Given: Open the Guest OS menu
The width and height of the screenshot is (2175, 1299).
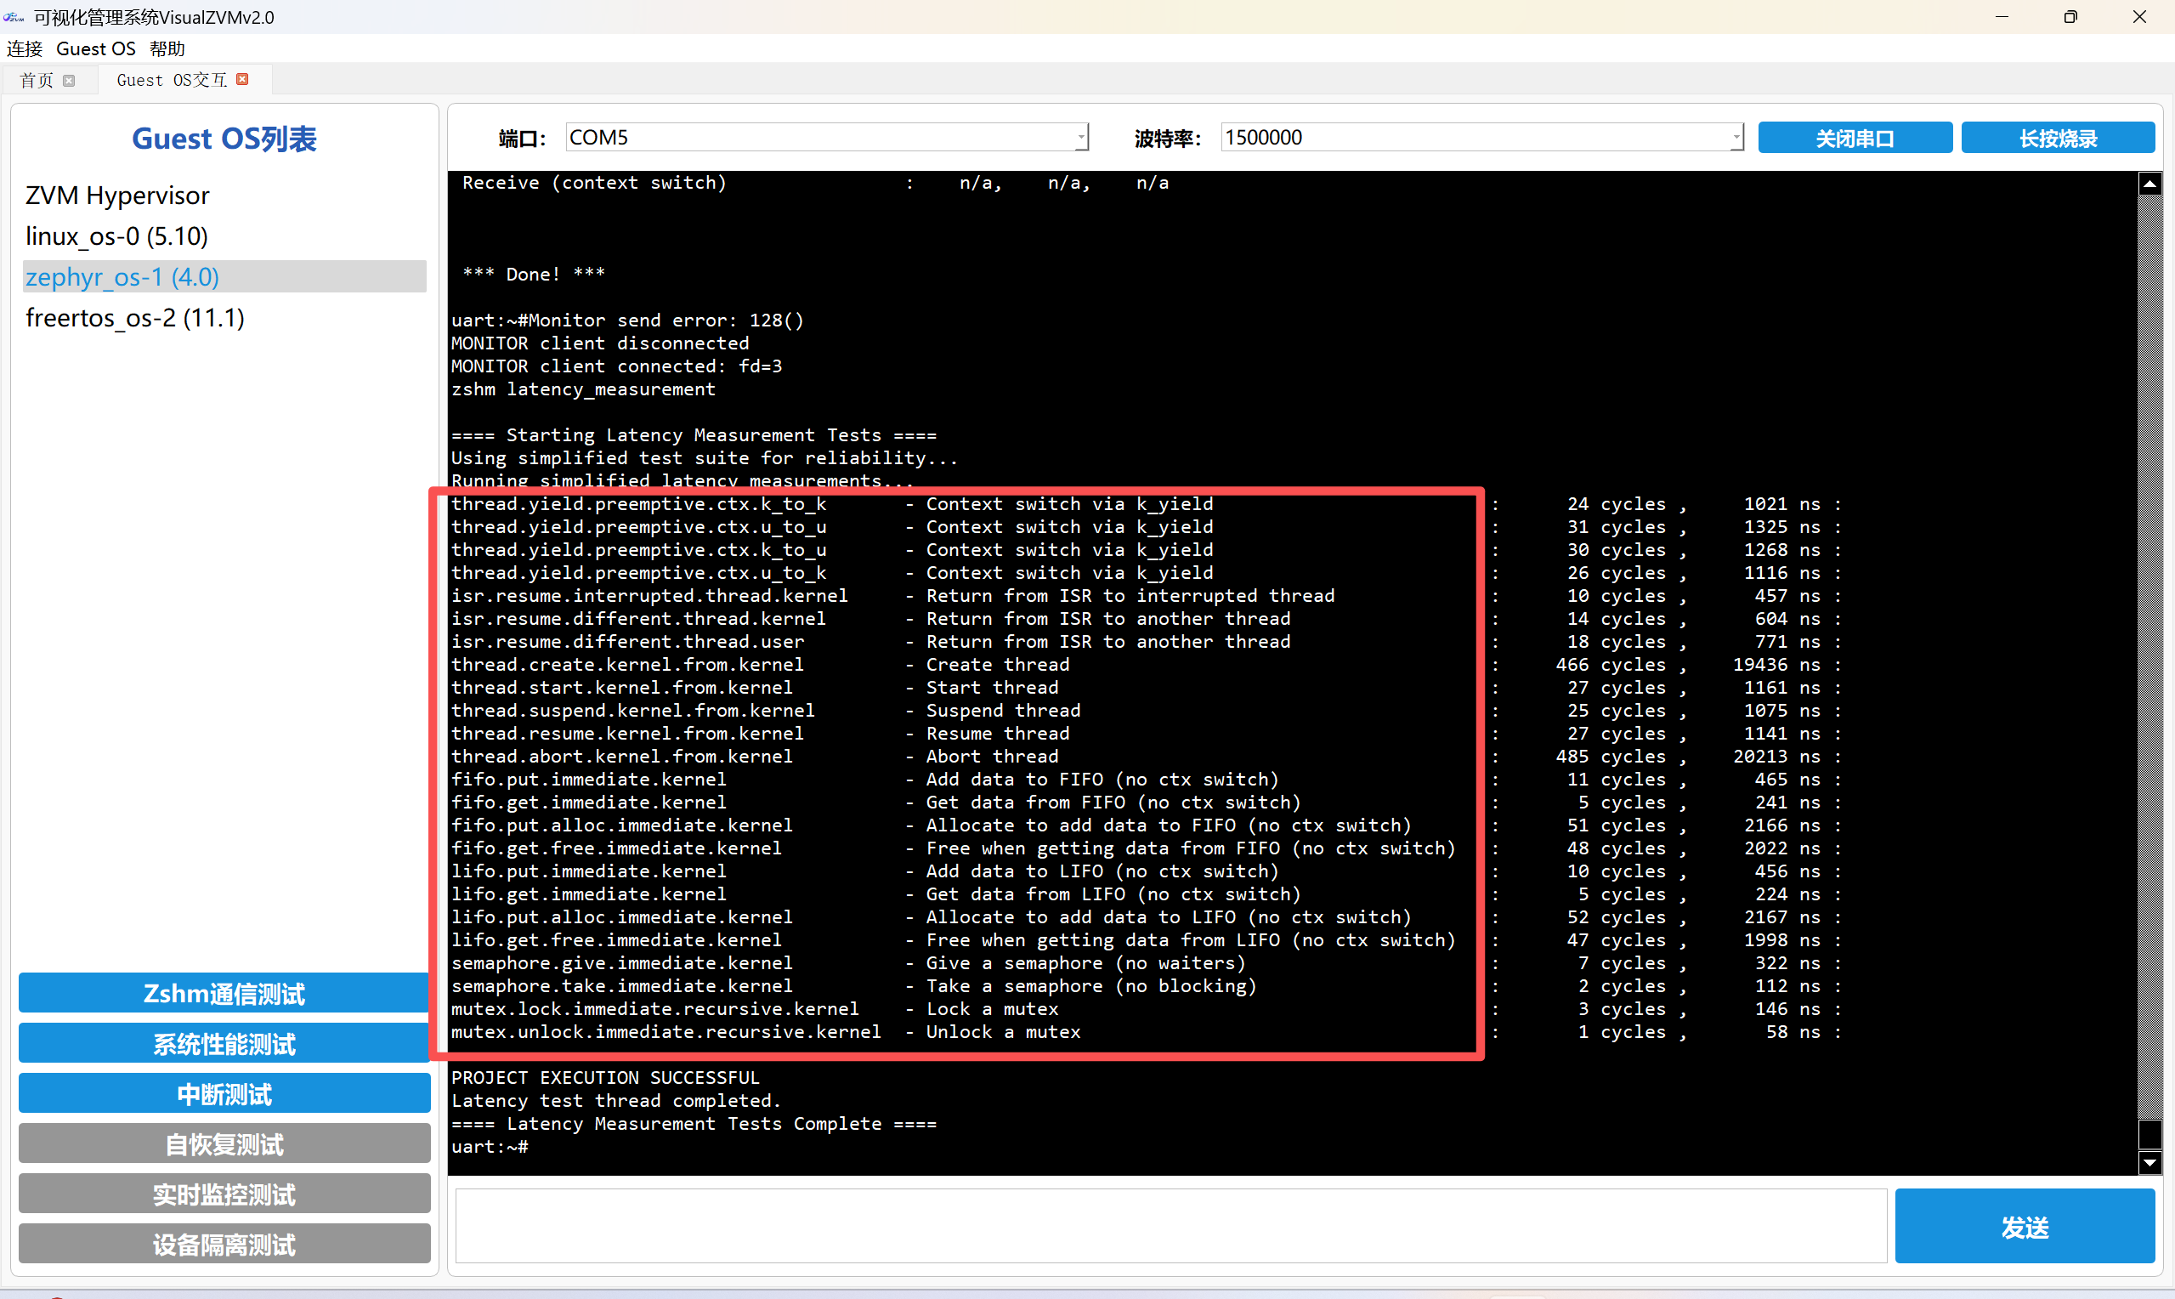Looking at the screenshot, I should 95,49.
